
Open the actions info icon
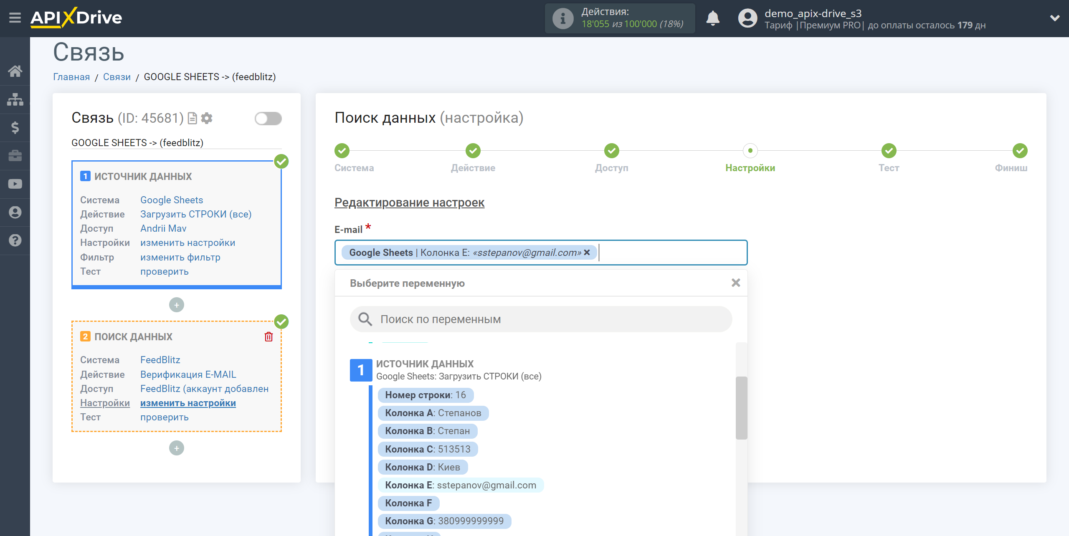click(562, 18)
